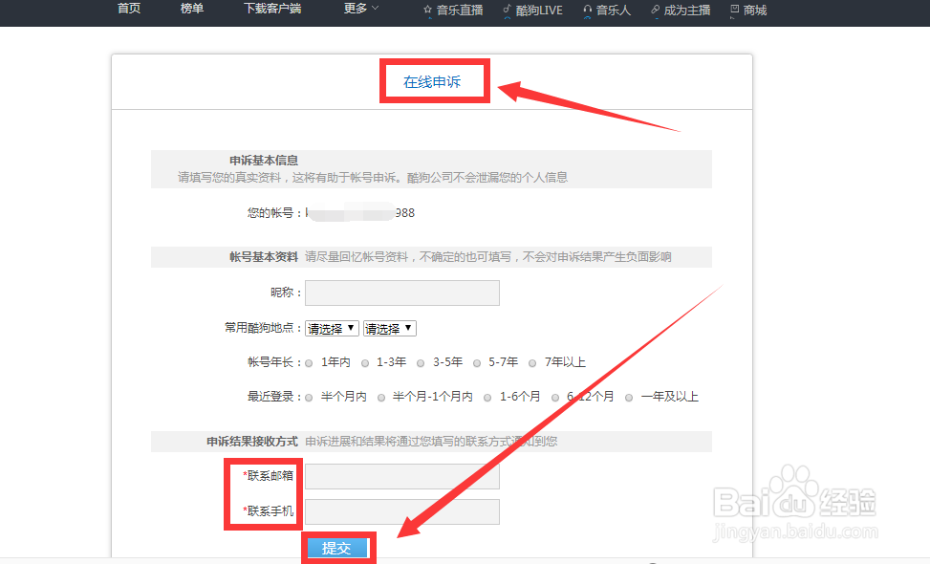The width and height of the screenshot is (930, 564).
Task: Click the headphone icon beside 音乐人
Action: pyautogui.click(x=587, y=11)
